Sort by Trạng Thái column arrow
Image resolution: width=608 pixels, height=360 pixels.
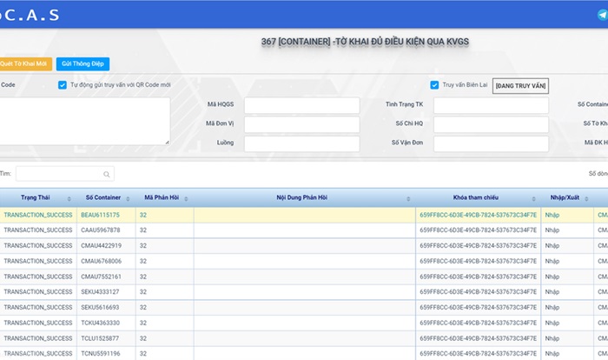[x=67, y=198]
